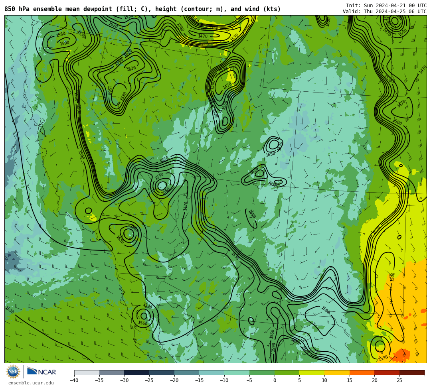Click the -10 colorbar tick label
431x388 pixels.
pyautogui.click(x=224, y=380)
